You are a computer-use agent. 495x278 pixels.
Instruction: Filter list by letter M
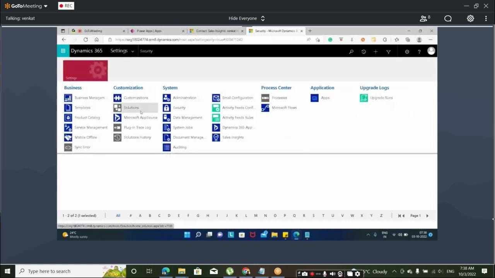click(x=256, y=216)
